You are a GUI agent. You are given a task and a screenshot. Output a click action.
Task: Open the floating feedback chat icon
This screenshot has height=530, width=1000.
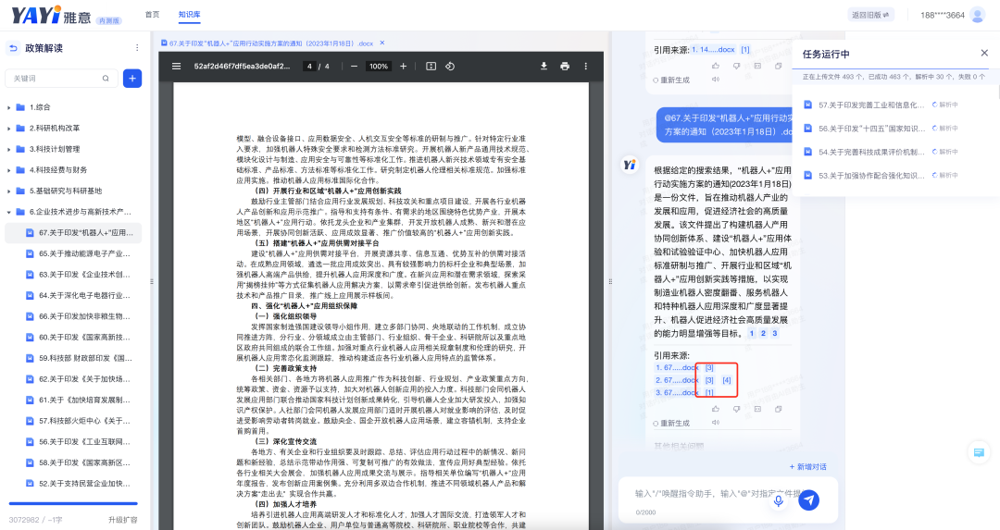coord(978,452)
